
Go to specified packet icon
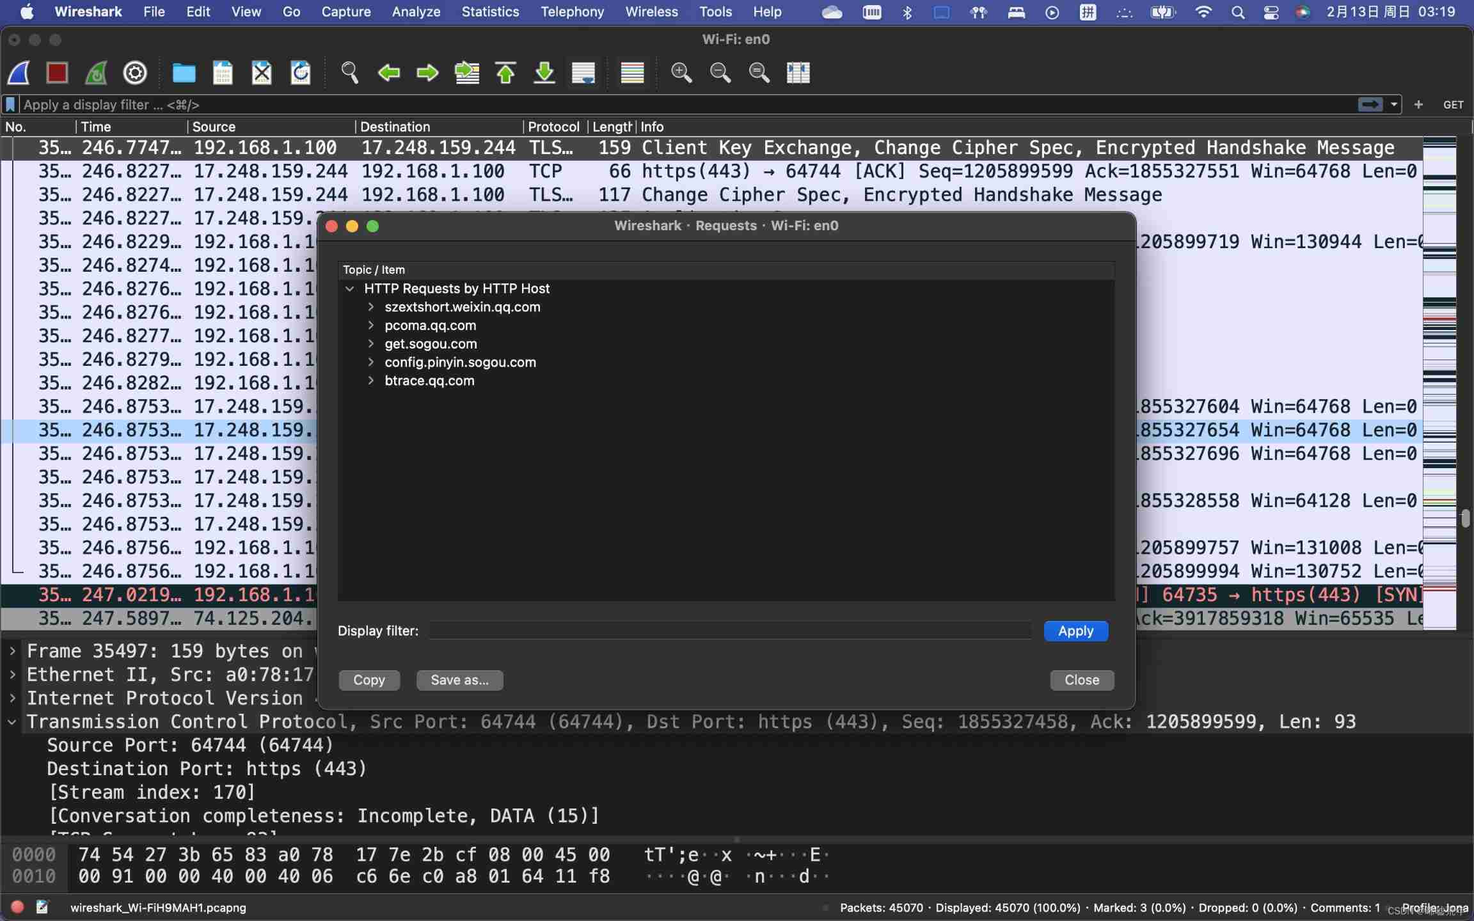(467, 73)
